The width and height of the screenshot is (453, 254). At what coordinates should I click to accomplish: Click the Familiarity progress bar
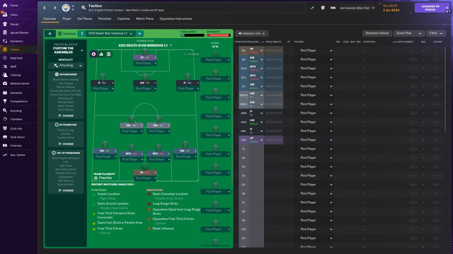pos(193,35)
